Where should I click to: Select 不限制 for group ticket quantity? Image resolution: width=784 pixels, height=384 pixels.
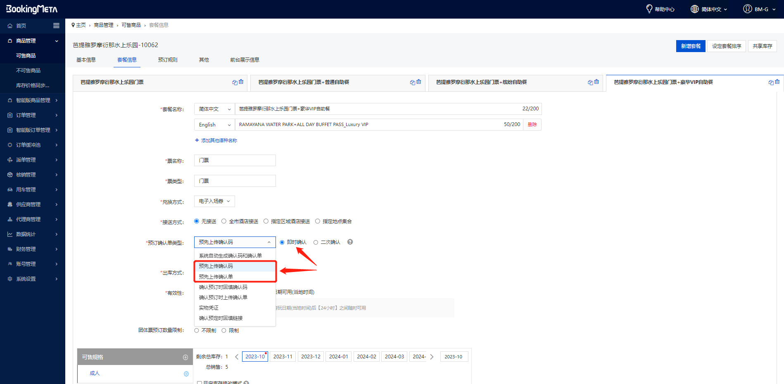[x=197, y=330]
